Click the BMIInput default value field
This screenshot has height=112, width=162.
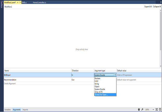click(139, 75)
